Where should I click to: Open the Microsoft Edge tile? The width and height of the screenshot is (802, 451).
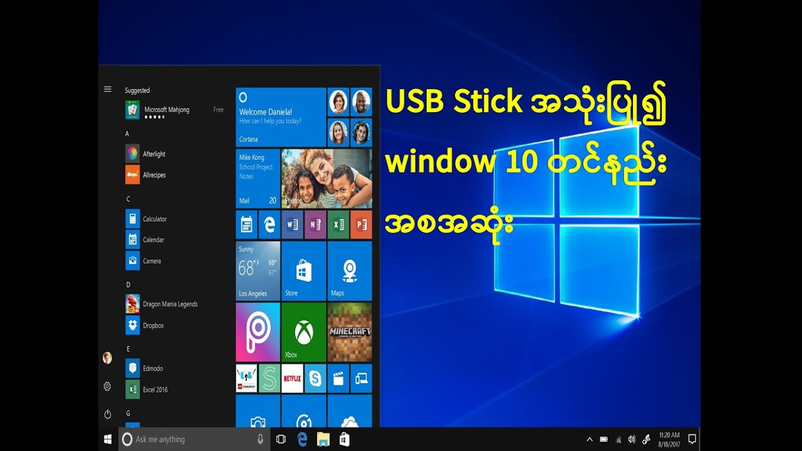pyautogui.click(x=269, y=224)
